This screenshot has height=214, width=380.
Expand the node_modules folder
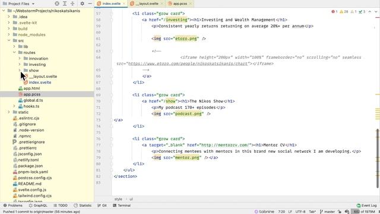click(9, 34)
